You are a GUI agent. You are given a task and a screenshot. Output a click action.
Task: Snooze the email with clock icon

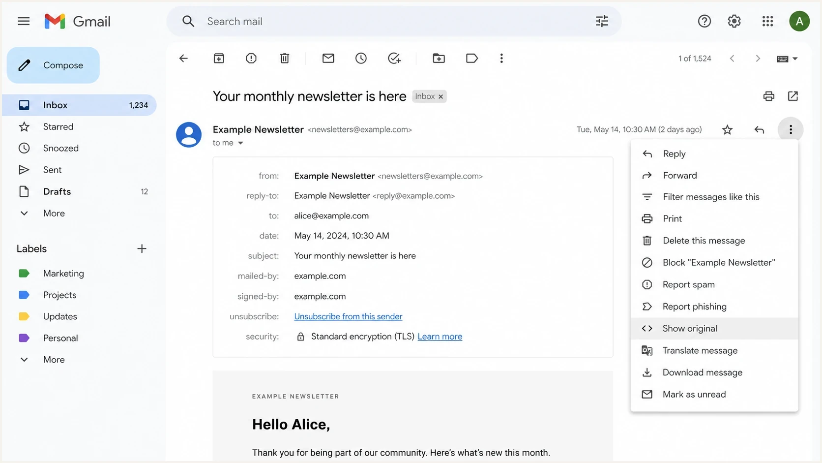pyautogui.click(x=361, y=58)
